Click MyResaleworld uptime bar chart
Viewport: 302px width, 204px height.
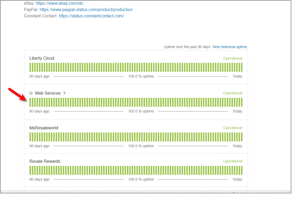136,137
